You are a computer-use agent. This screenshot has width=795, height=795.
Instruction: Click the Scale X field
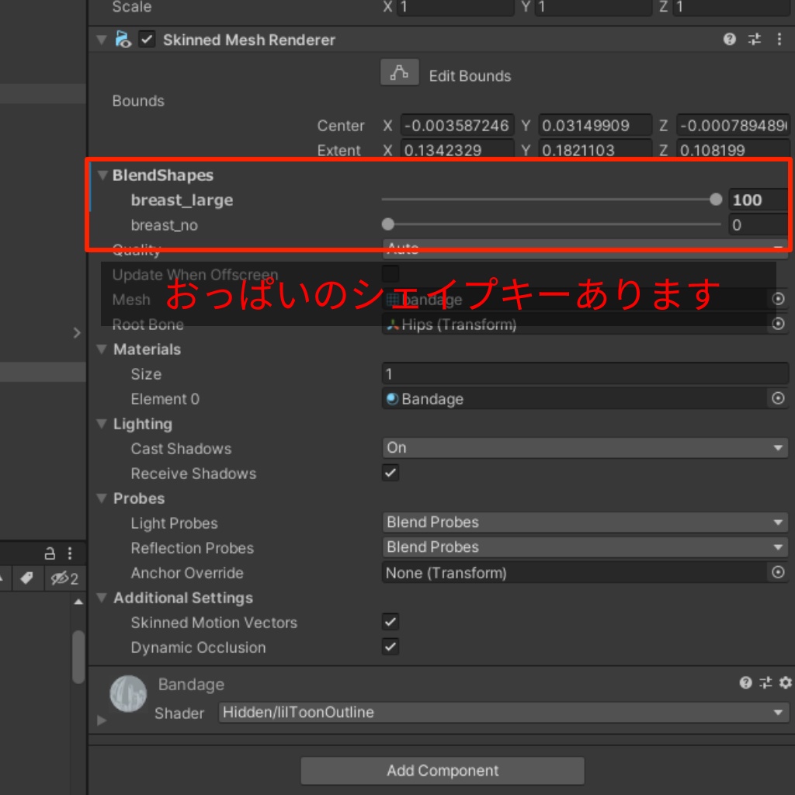pos(455,7)
